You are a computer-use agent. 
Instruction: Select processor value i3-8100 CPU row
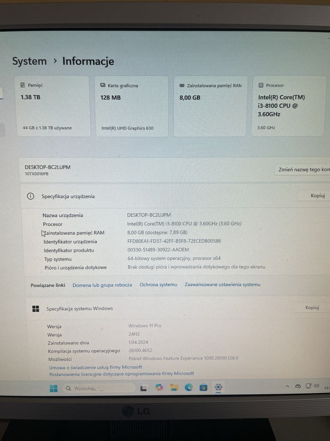pos(184,224)
